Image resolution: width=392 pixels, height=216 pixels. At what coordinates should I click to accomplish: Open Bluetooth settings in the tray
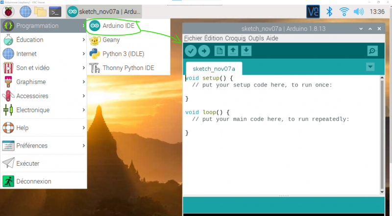pyautogui.click(x=329, y=11)
